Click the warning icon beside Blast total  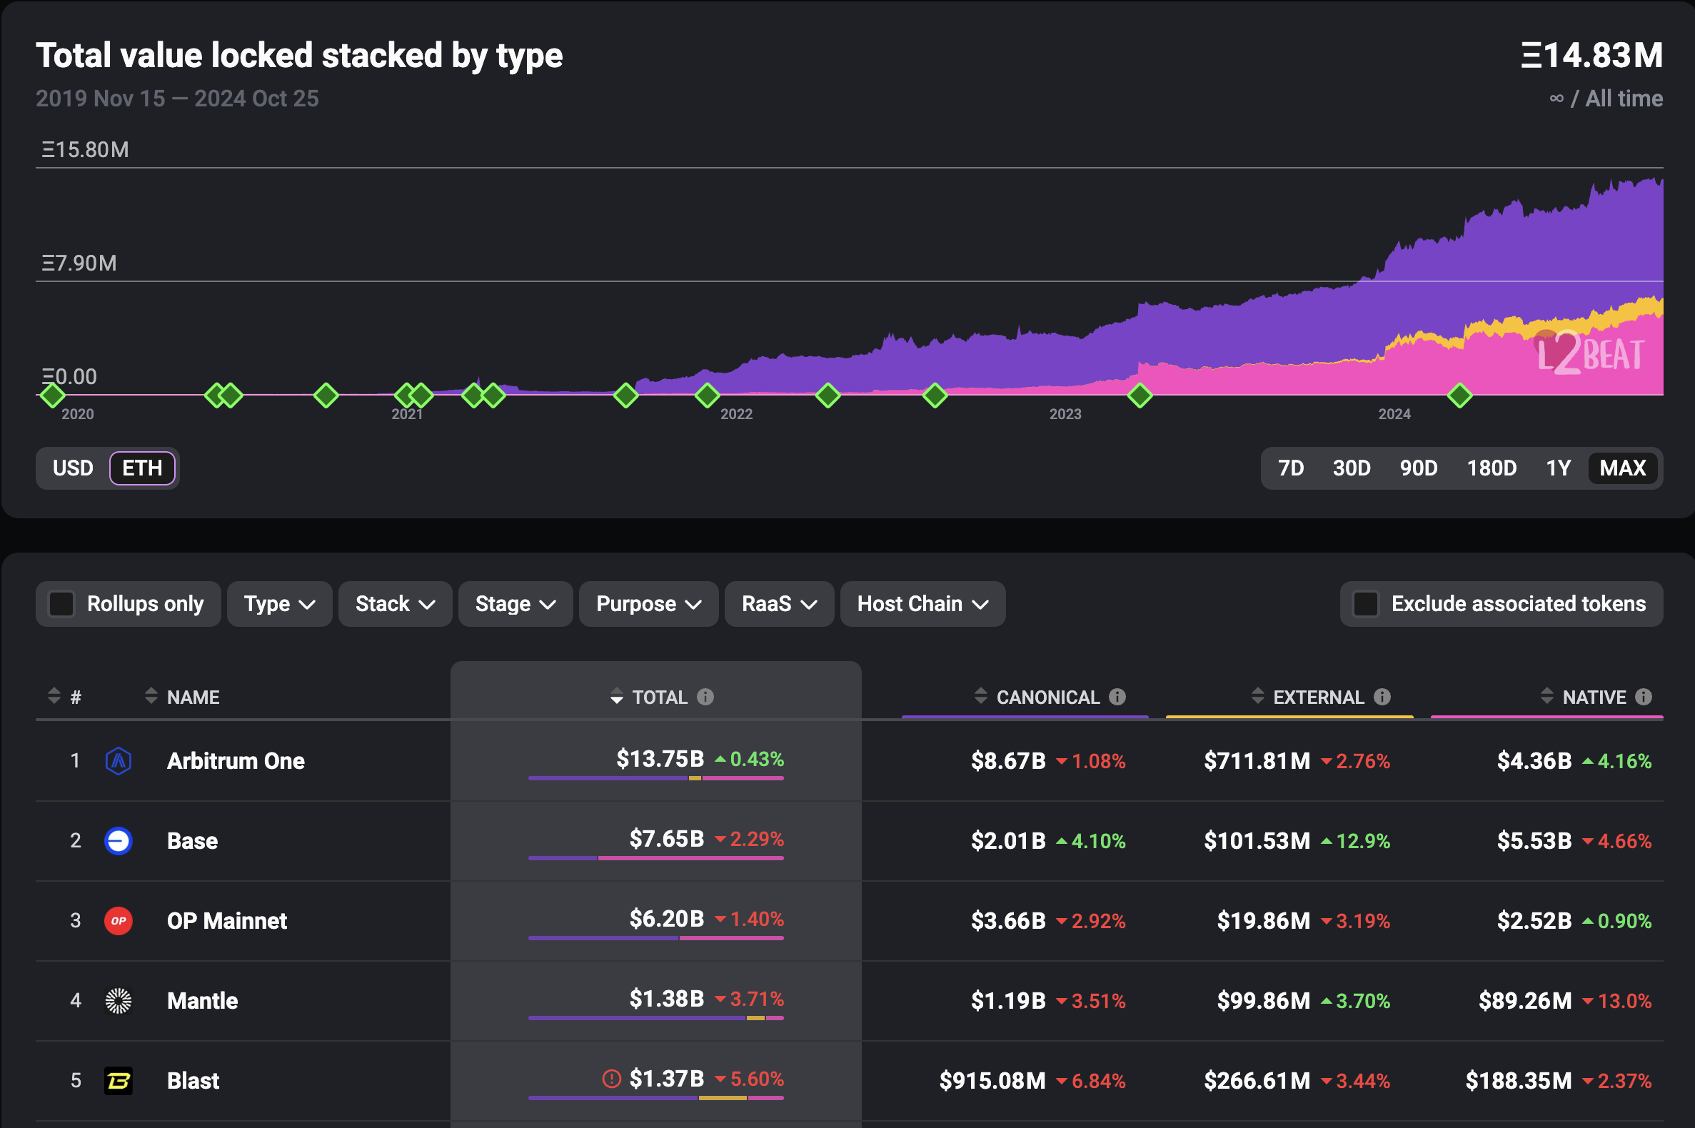pyautogui.click(x=611, y=1078)
